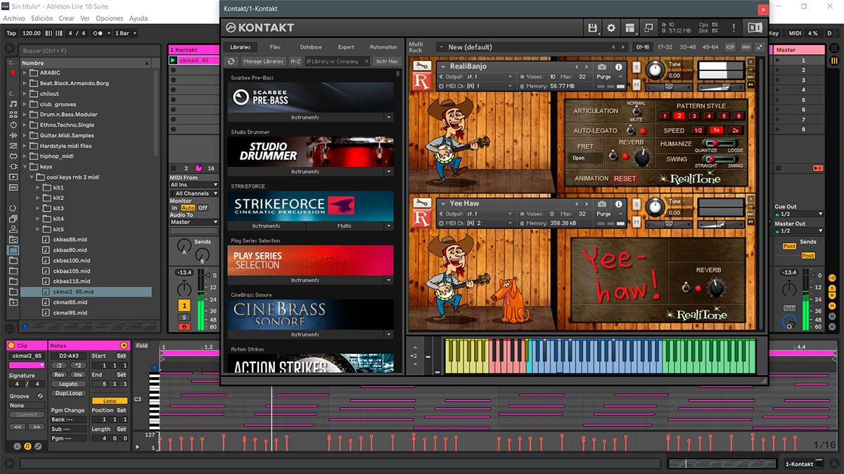The width and height of the screenshot is (844, 474).
Task: Open Audio Effects category icon in Ableton browser
Action: point(13,136)
